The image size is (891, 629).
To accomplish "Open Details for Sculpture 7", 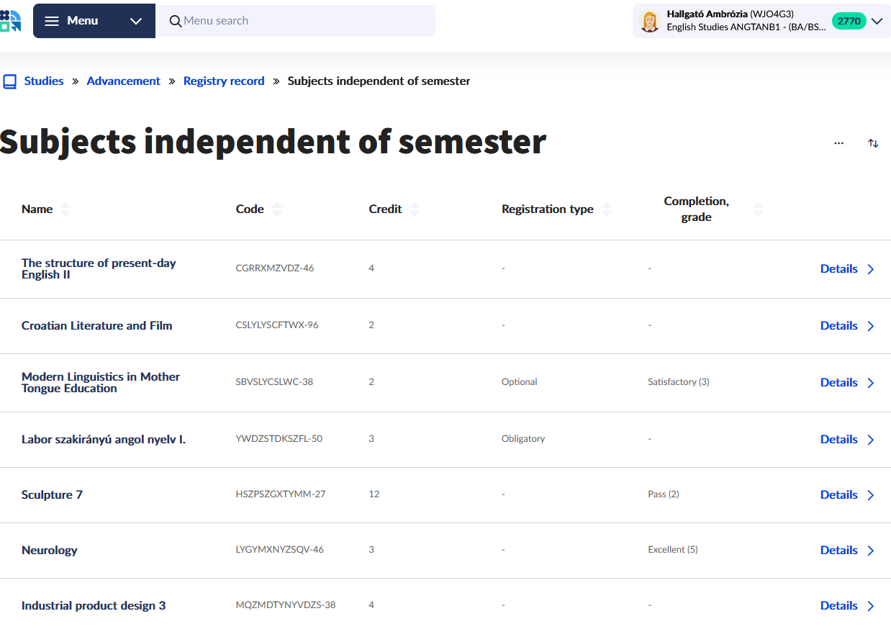I will (846, 494).
